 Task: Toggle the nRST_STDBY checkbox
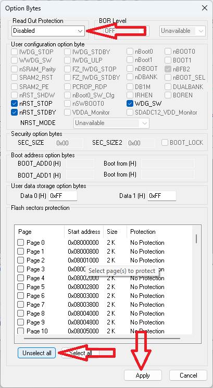pos(14,112)
